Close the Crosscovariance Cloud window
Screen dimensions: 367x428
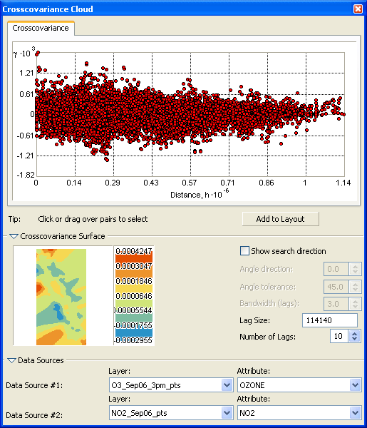[358, 9]
